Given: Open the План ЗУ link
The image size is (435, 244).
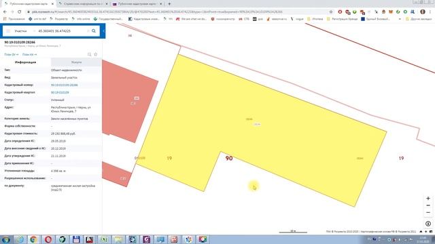Looking at the screenshot, I should [x=11, y=54].
